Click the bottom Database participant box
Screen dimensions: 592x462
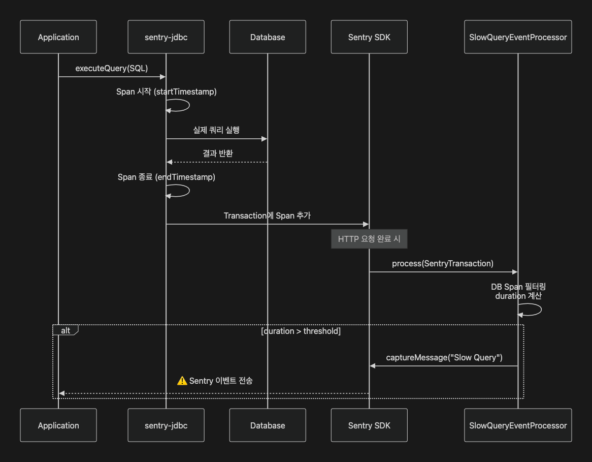click(x=268, y=425)
